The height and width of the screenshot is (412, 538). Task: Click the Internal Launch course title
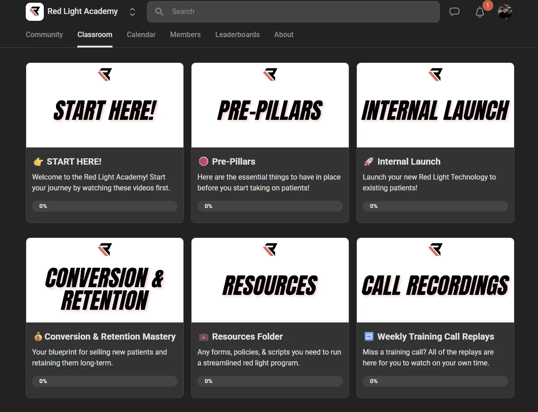(x=409, y=161)
